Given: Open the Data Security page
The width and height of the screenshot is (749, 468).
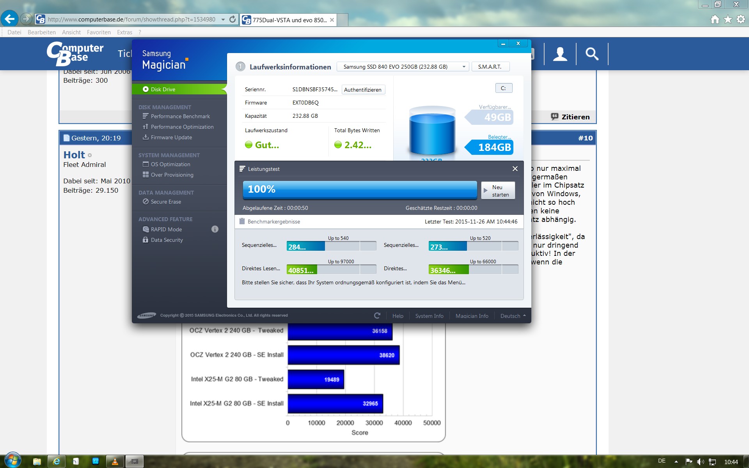Looking at the screenshot, I should pos(167,240).
